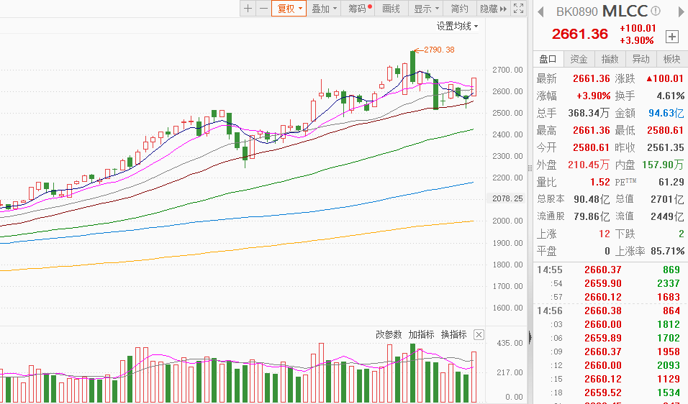Zoom in the K-line chart with plus icon
The image size is (688, 404).
[248, 9]
